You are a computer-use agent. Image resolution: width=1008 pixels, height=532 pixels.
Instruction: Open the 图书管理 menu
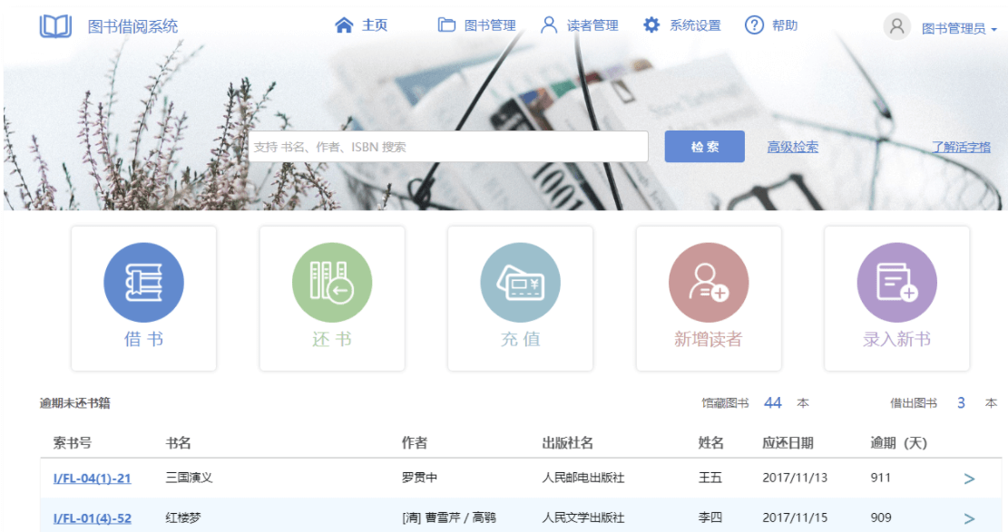477,25
